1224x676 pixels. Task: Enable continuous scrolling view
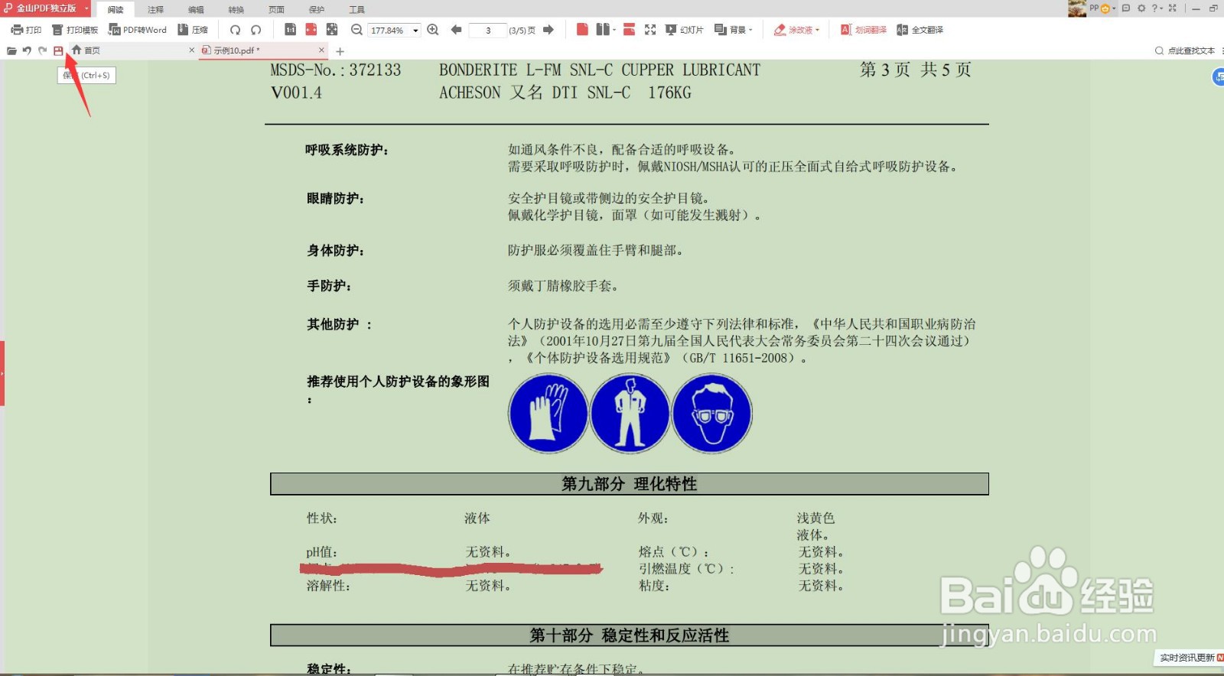click(x=629, y=29)
